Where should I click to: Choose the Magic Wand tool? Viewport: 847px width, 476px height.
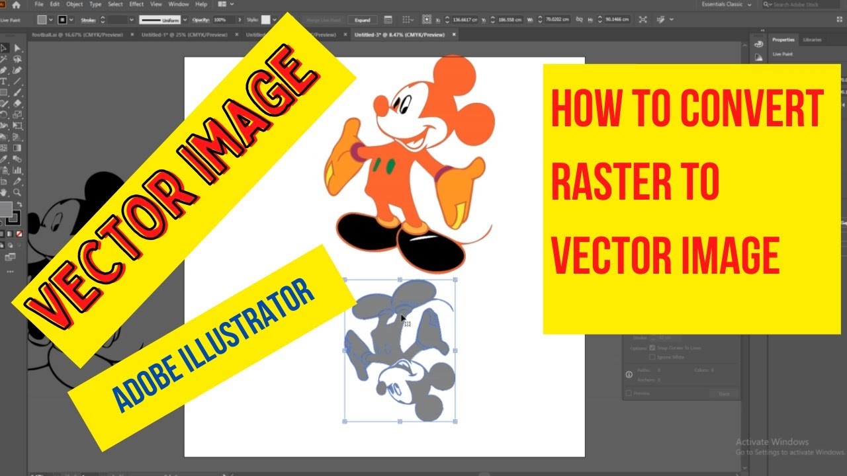[5, 59]
